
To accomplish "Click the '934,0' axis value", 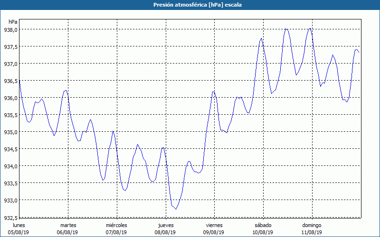I will click(10, 166).
